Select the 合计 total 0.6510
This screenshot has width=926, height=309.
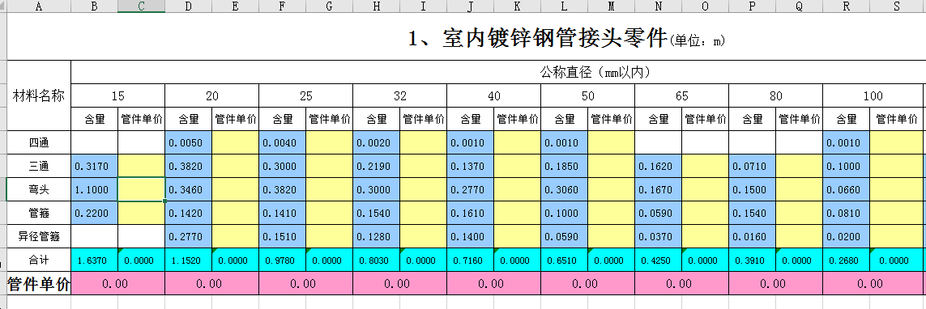click(564, 260)
